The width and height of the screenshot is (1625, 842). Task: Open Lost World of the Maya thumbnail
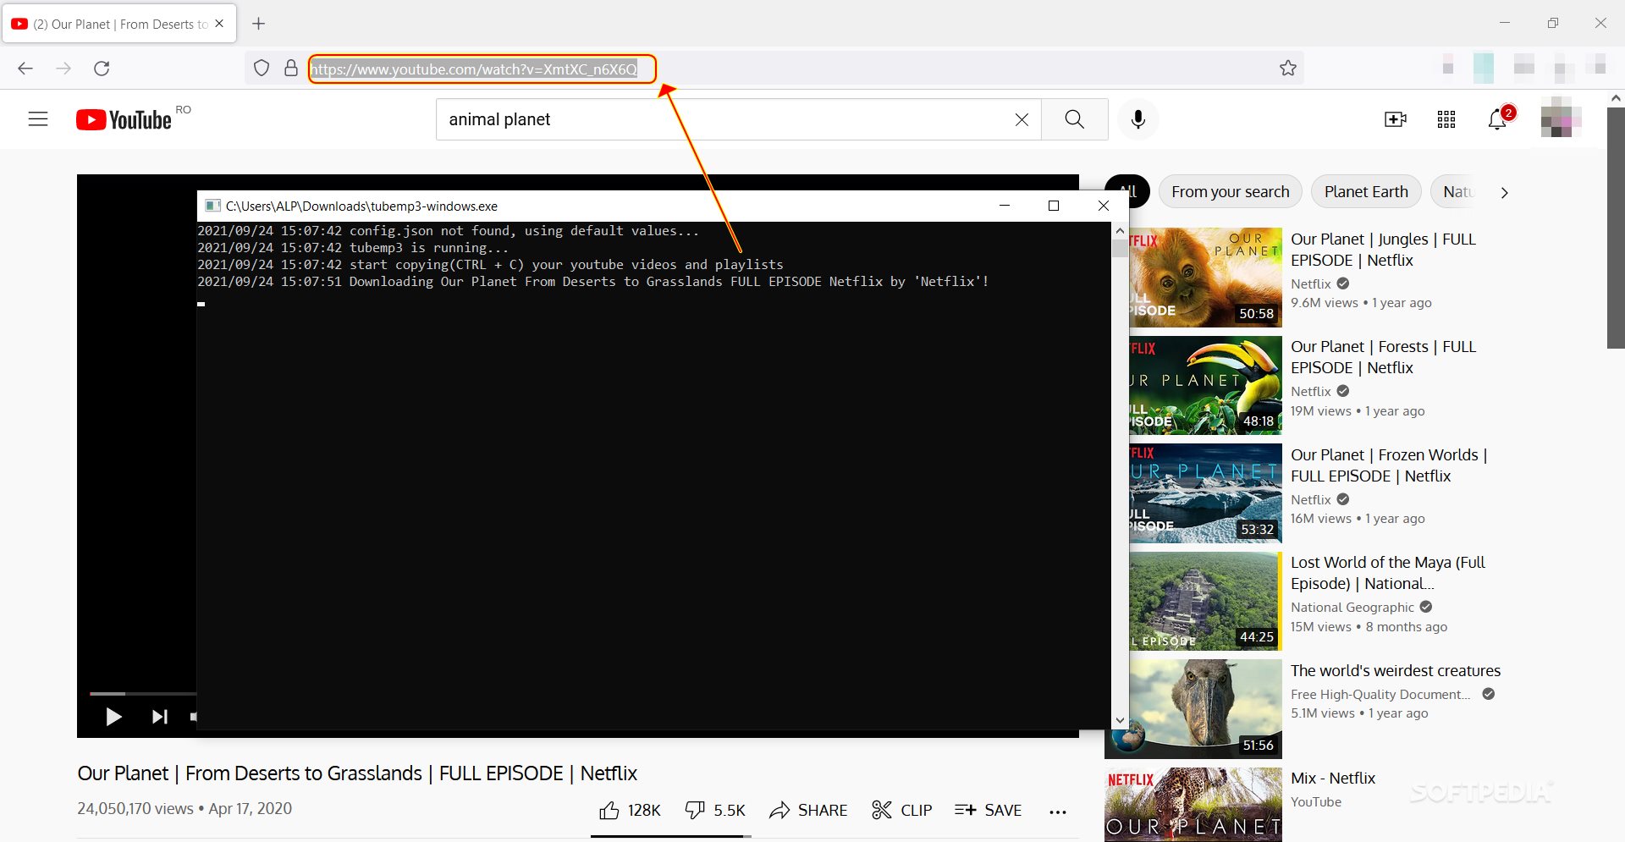pos(1206,601)
